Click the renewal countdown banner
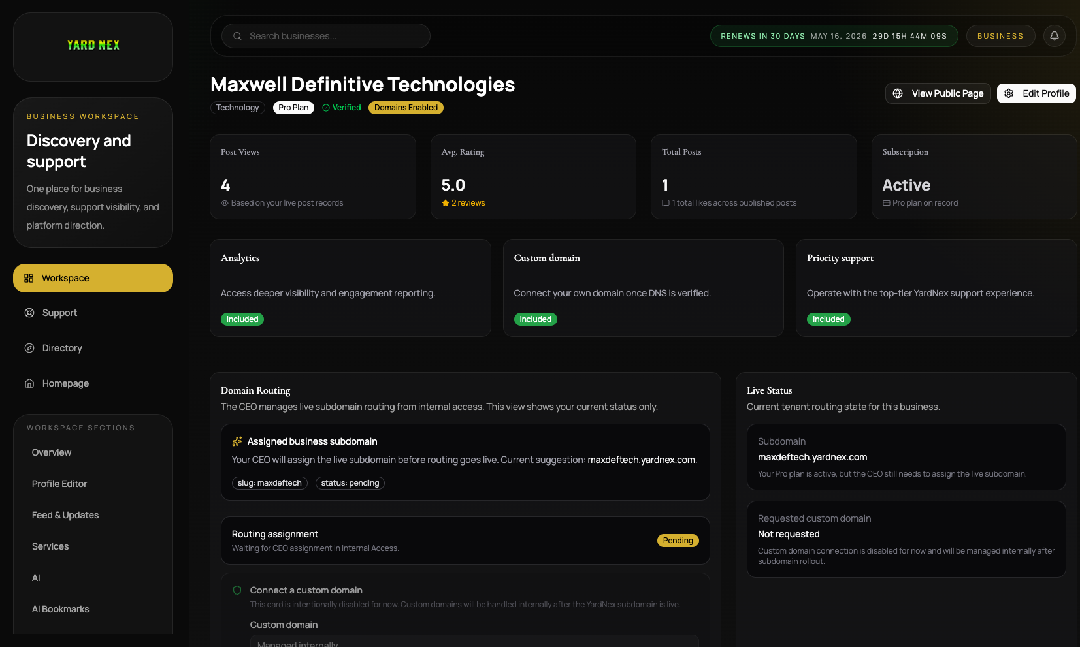Viewport: 1080px width, 647px height. (x=833, y=36)
